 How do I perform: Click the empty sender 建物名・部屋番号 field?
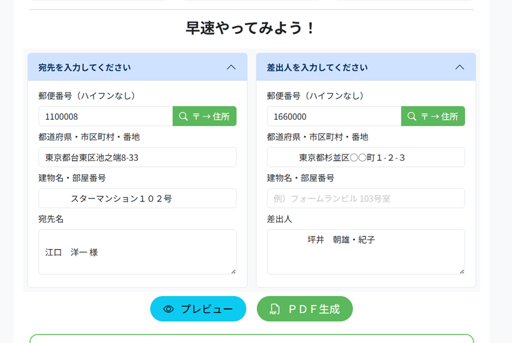coord(366,198)
